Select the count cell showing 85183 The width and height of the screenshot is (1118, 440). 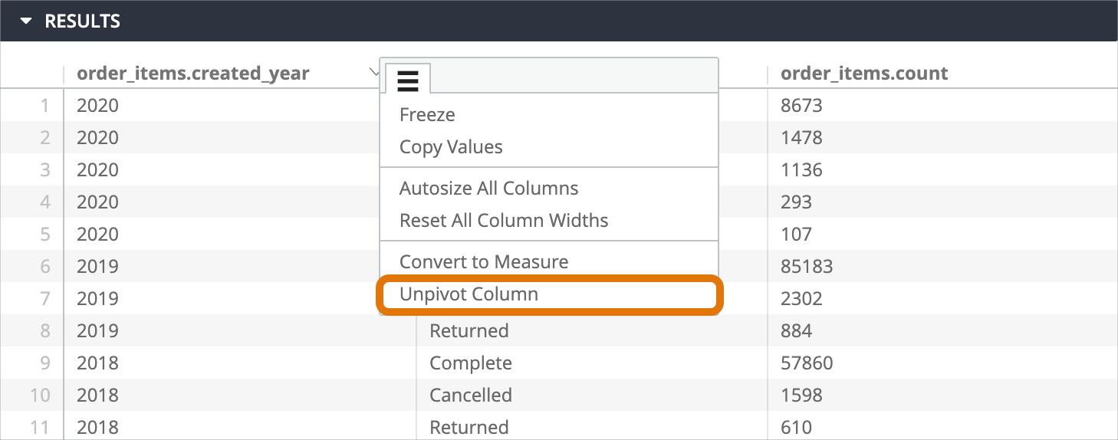tap(806, 267)
